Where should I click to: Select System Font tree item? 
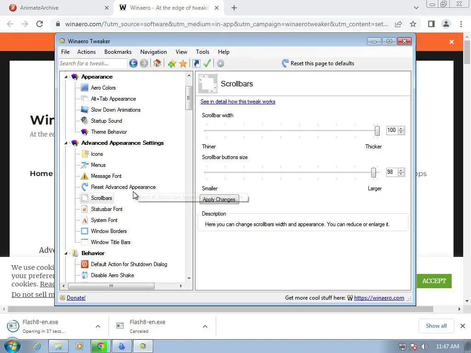(x=104, y=220)
